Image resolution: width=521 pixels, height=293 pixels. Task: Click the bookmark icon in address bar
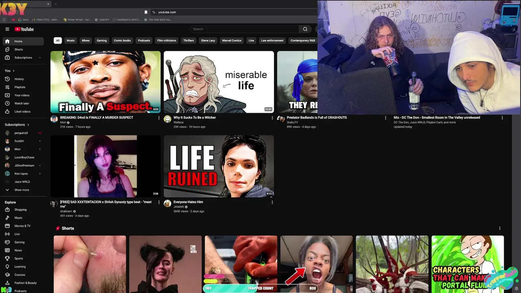[x=146, y=12]
